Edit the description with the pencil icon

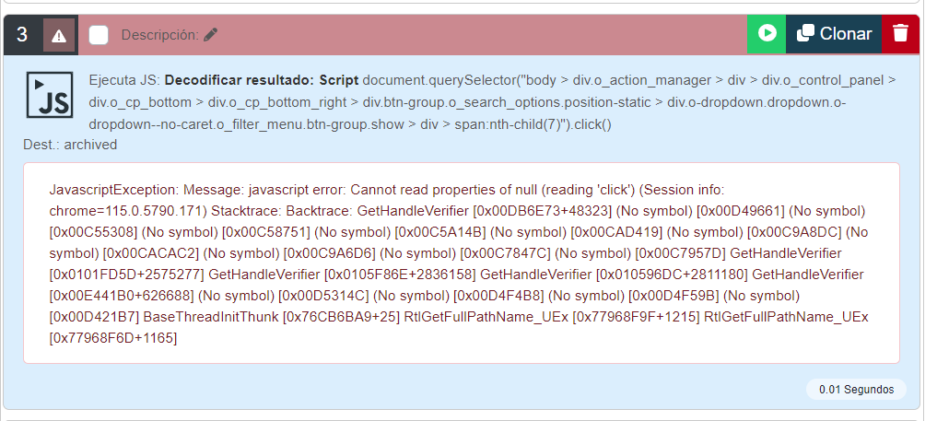click(x=211, y=35)
